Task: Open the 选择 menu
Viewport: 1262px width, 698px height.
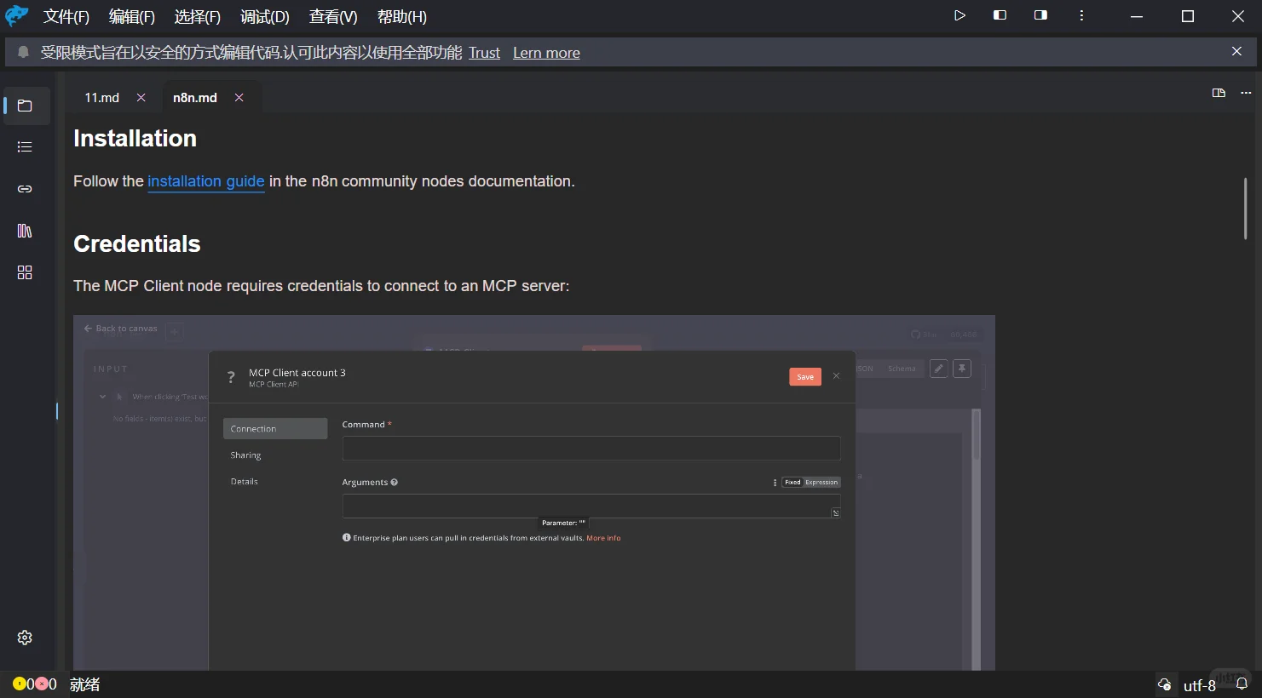Action: point(198,17)
